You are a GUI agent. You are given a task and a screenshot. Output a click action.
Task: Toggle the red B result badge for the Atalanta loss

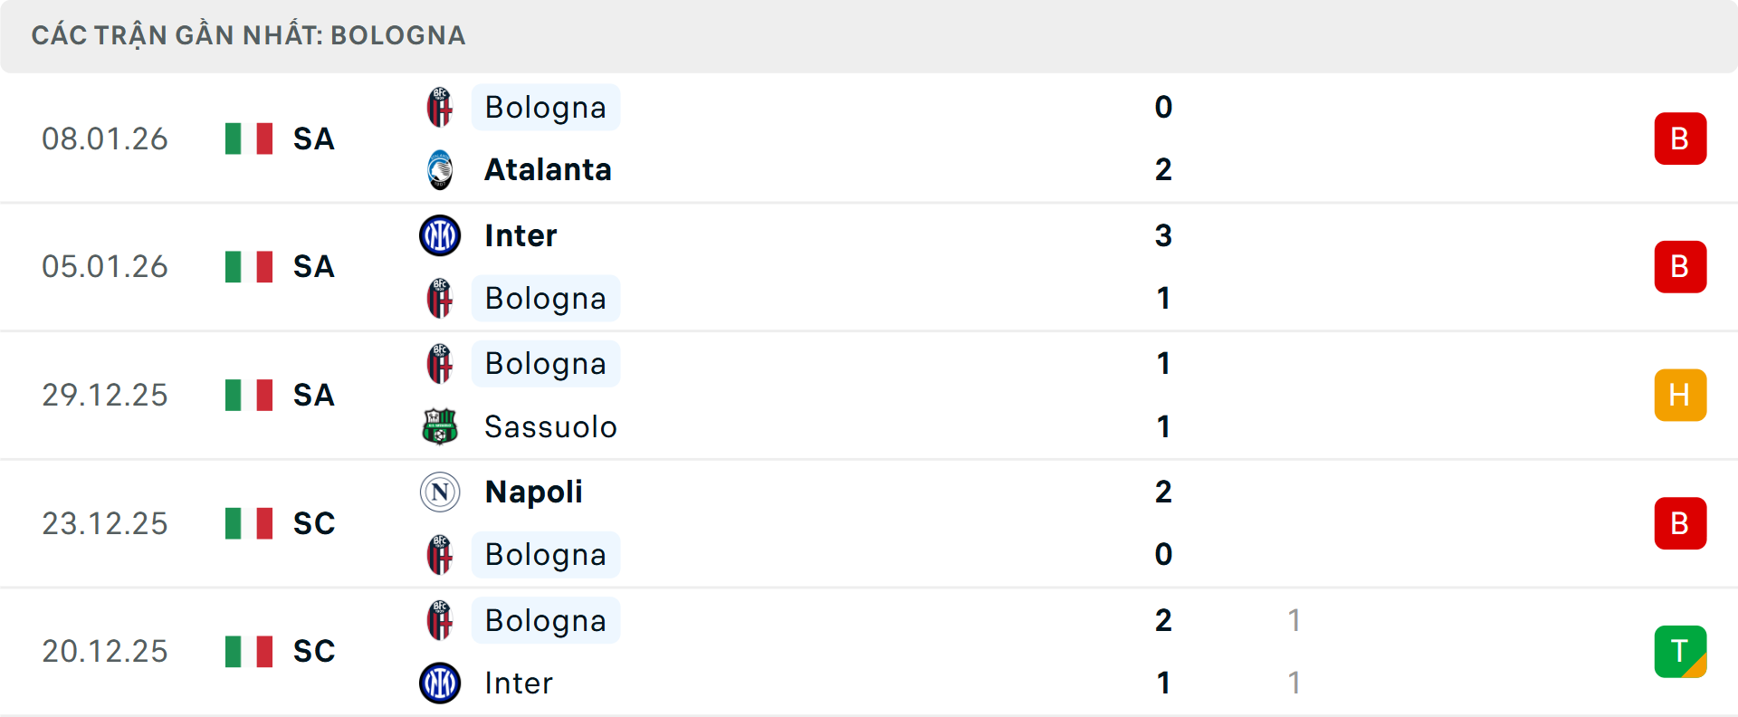point(1680,139)
